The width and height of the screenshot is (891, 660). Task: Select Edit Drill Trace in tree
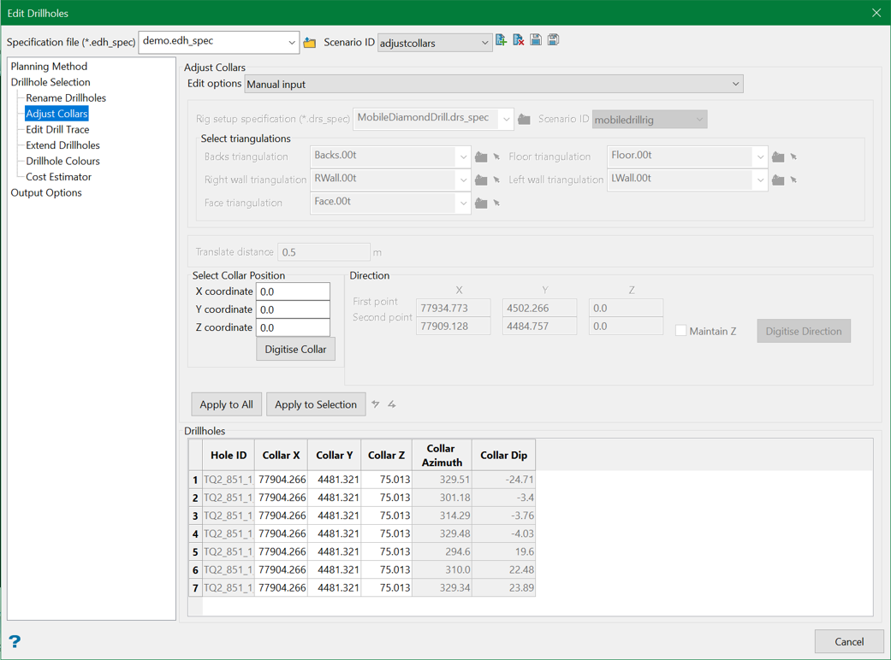[x=57, y=129]
